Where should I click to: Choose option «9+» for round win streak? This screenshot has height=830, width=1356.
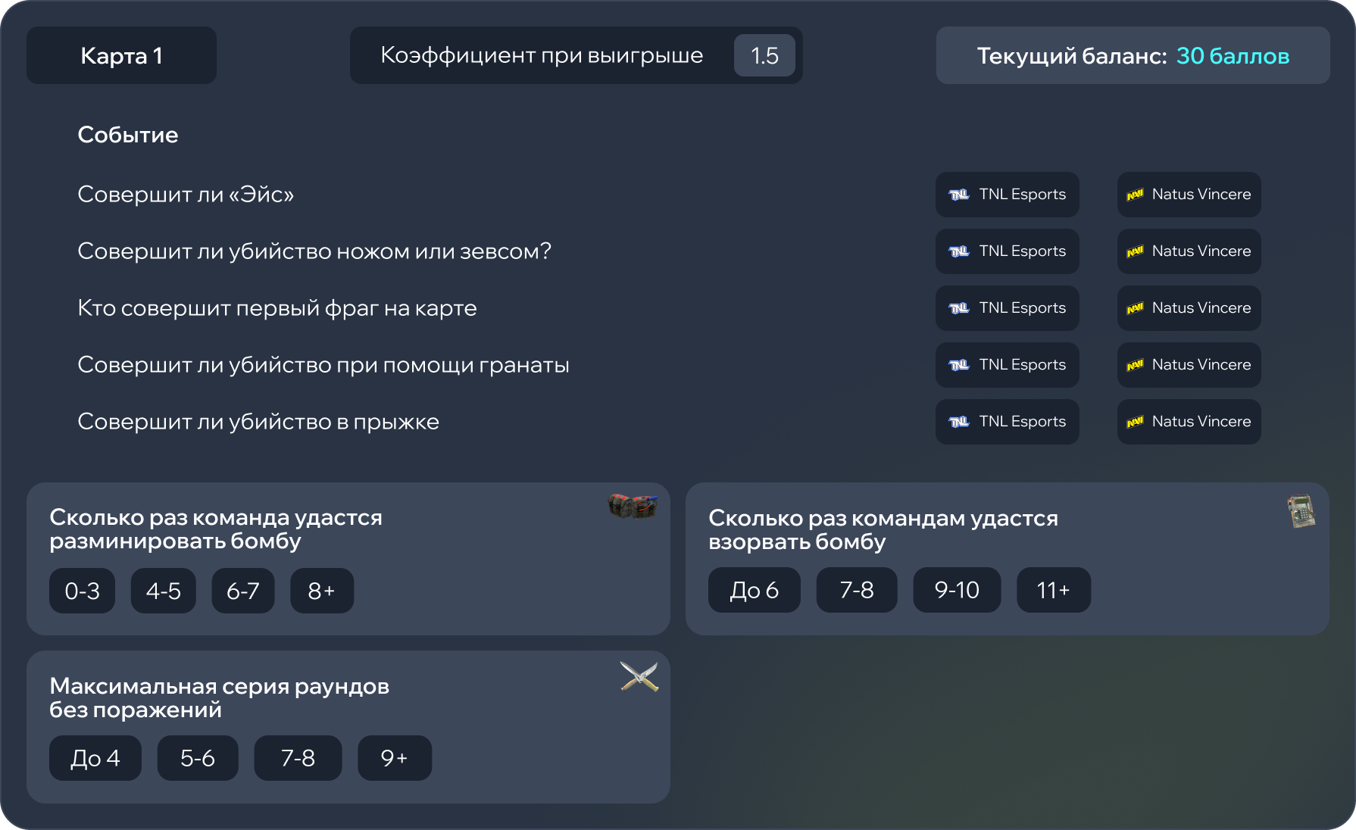pos(394,757)
